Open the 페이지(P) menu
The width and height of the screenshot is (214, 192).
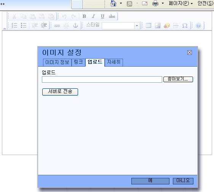click(181, 3)
